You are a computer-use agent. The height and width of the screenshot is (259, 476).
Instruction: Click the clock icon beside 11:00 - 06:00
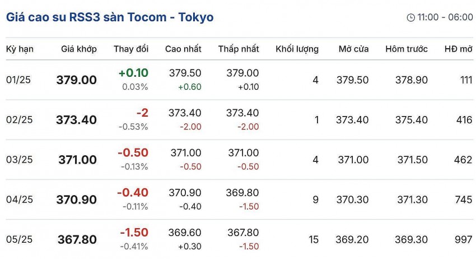[x=410, y=17]
